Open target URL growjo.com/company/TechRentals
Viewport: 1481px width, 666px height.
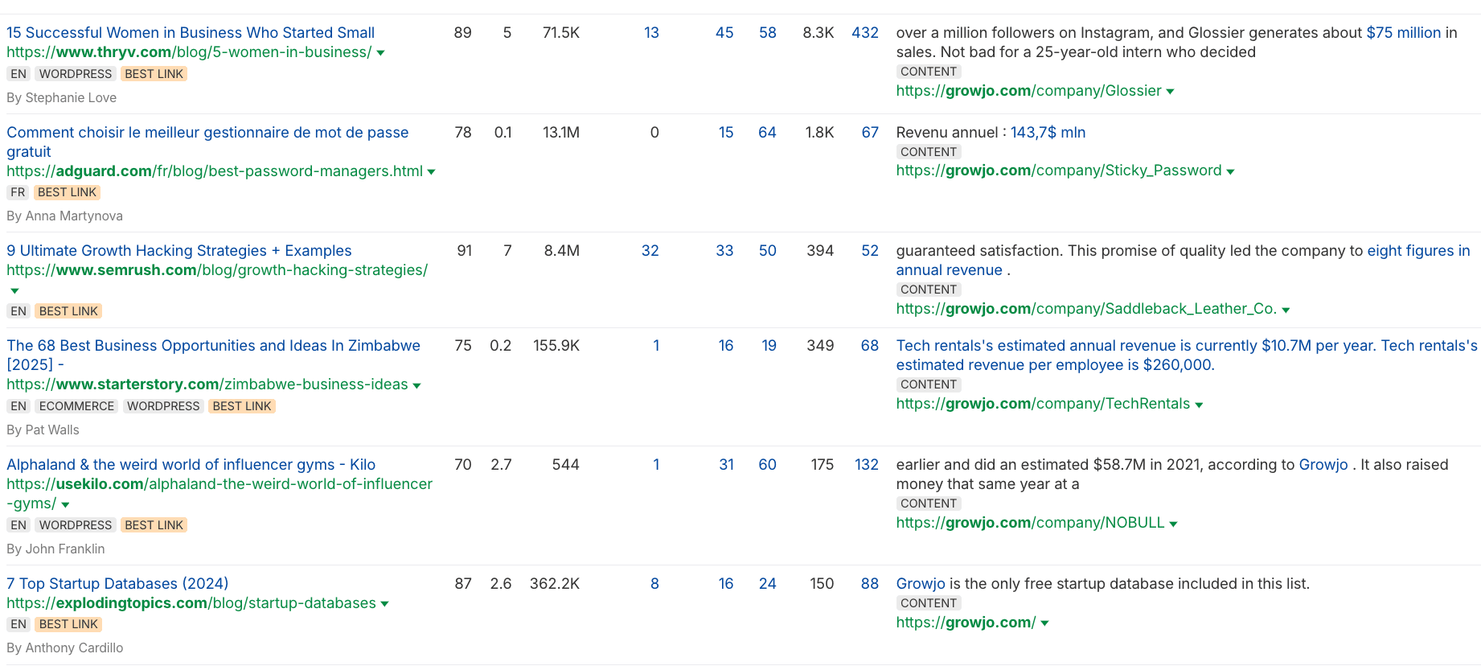point(1043,404)
